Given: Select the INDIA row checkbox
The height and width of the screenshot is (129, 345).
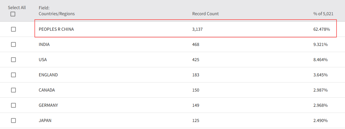Looking at the screenshot, I should click(13, 44).
